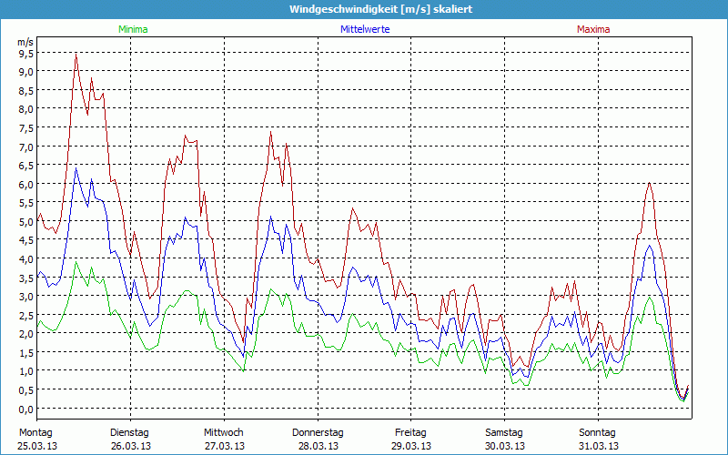Click the 'Windgeschwindigkeit [m/s] skaliert' title
Screen dimensions: 728x455
[380, 9]
